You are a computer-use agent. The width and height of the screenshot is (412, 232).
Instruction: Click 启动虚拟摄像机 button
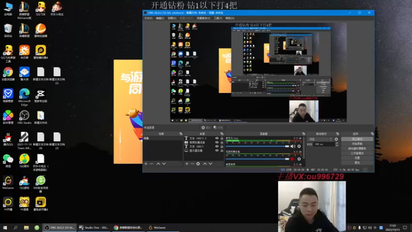point(357,148)
